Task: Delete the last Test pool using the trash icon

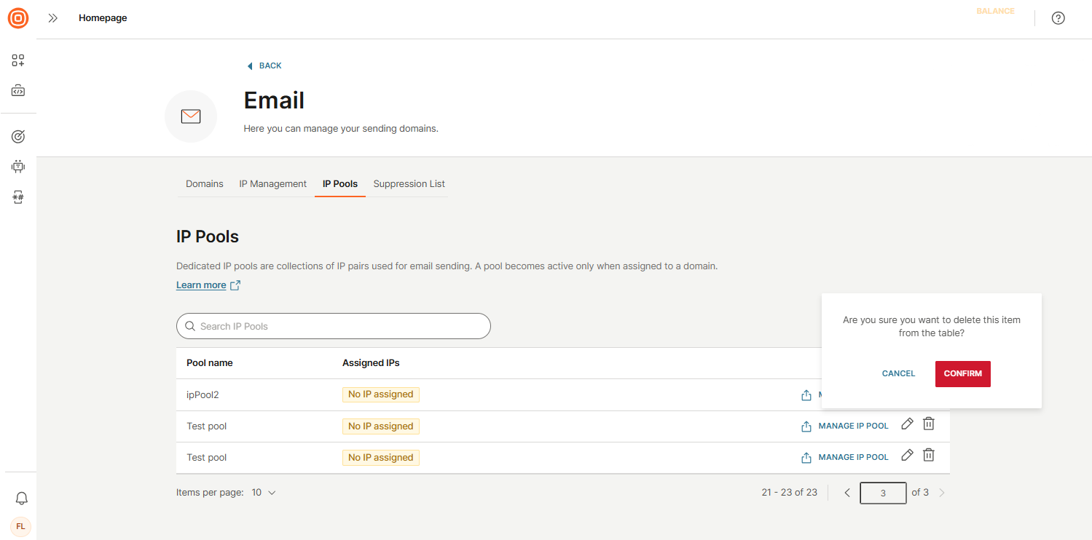Action: coord(928,455)
